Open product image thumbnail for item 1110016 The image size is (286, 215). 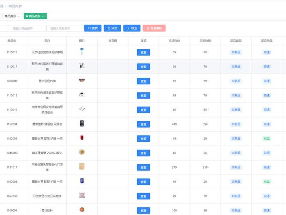coord(82,51)
